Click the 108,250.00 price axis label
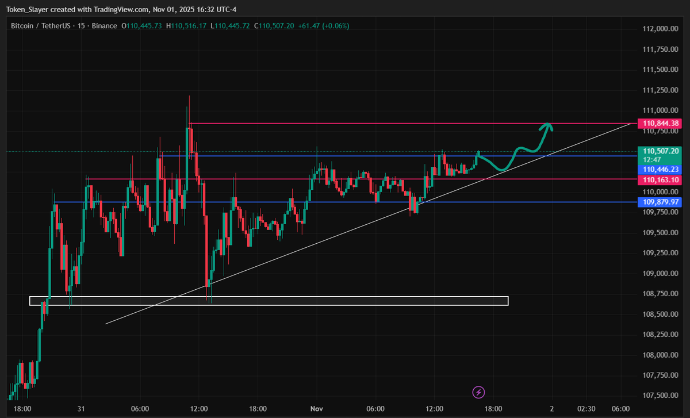Viewport: 690px width, 418px height. (661, 335)
